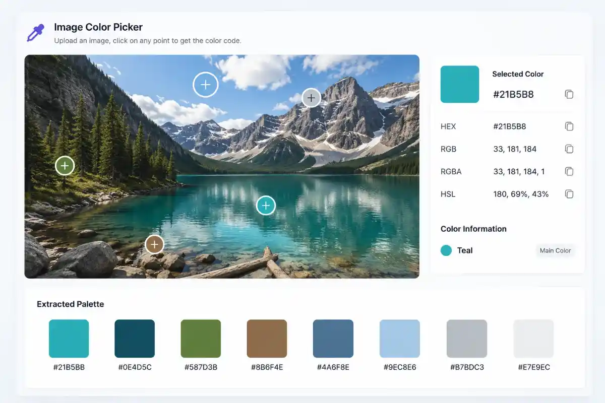Image resolution: width=605 pixels, height=403 pixels.
Task: Copy the RGBA value
Action: pos(569,172)
